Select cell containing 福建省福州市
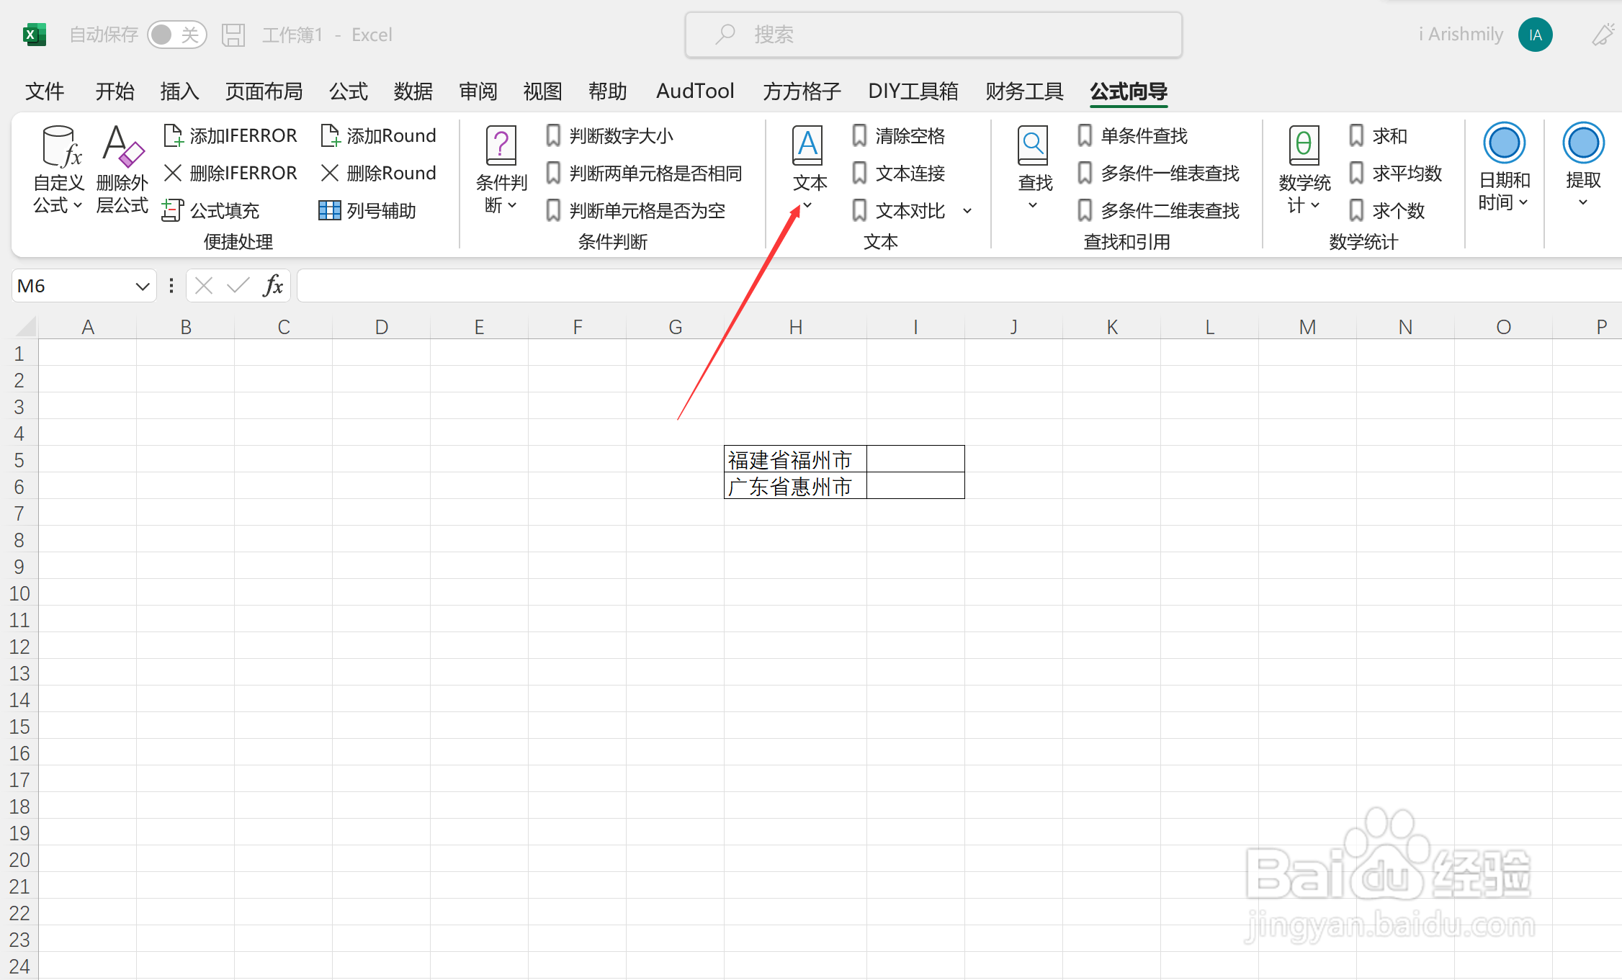 point(795,459)
